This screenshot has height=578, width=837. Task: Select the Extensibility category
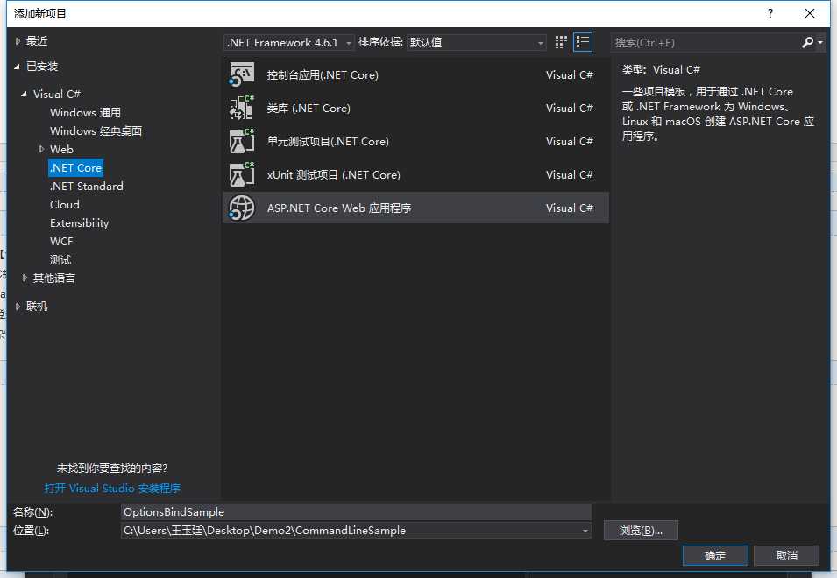(x=80, y=223)
